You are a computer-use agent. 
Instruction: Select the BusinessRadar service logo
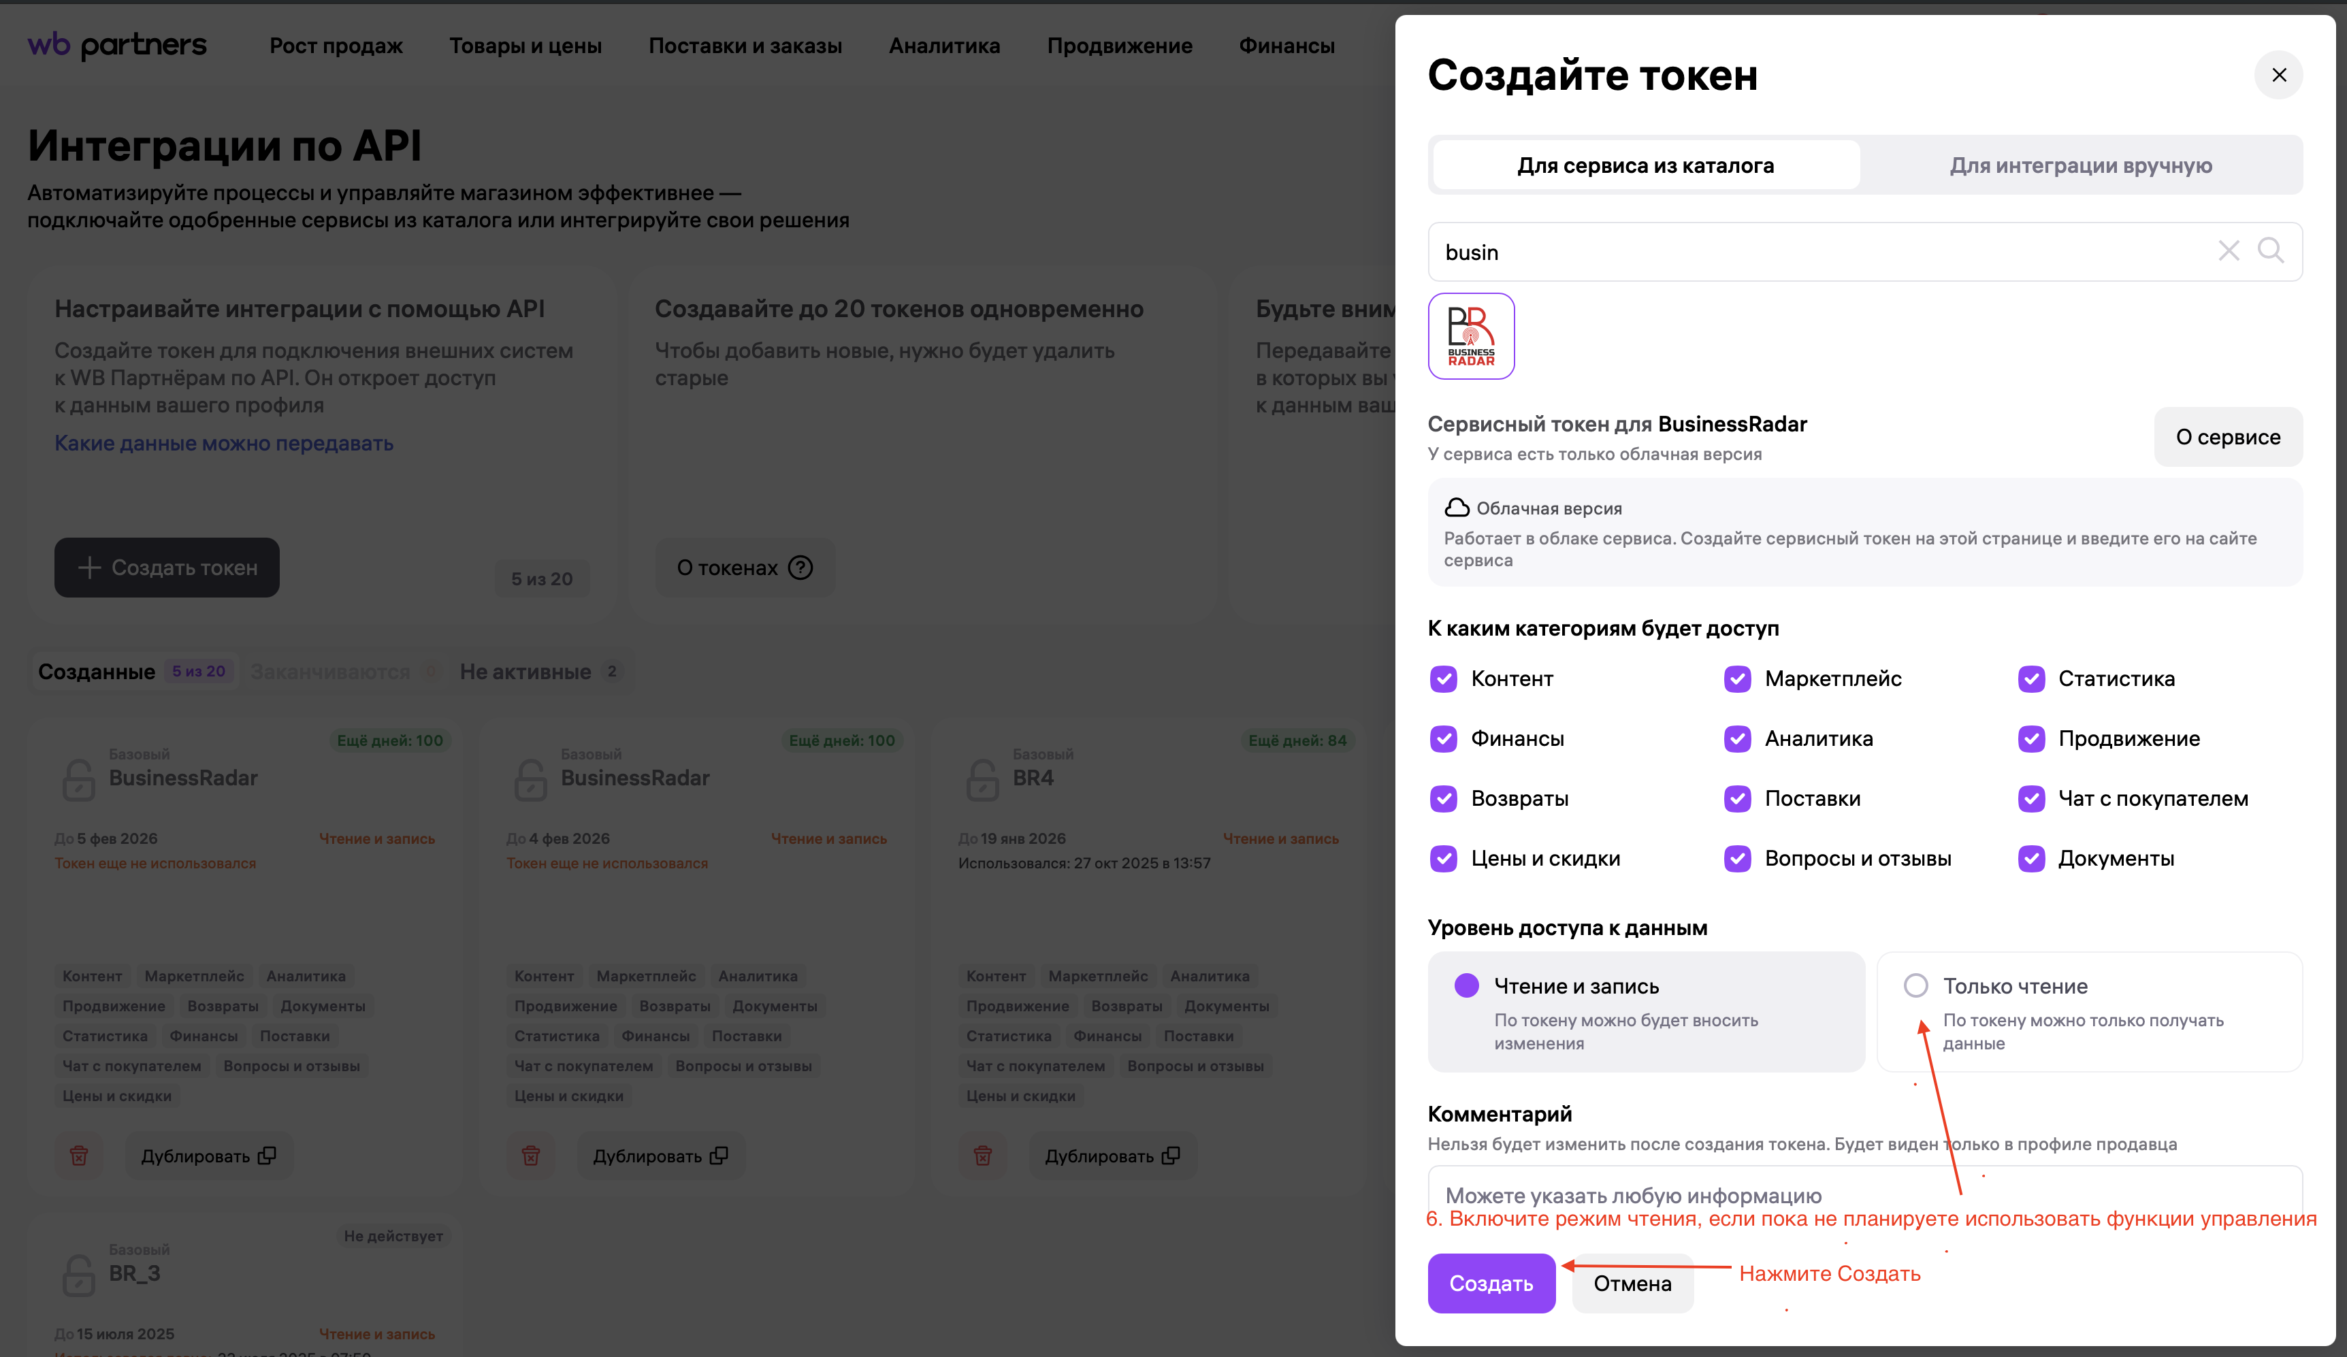pos(1470,336)
